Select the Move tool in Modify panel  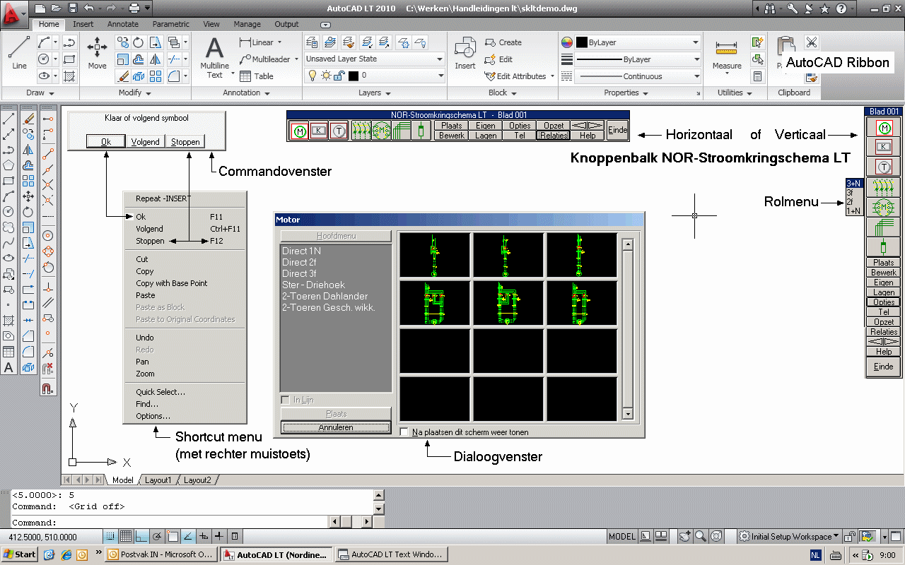[x=98, y=54]
